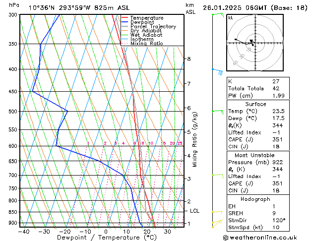
Task: Click the Surface CAPE (J) value 351
Action: (278, 139)
